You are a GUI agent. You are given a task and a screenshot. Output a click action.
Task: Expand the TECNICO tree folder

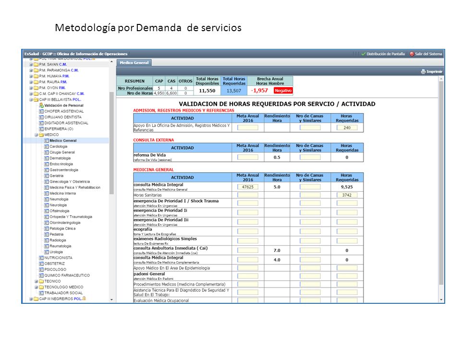36,281
